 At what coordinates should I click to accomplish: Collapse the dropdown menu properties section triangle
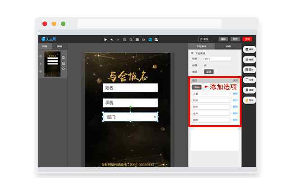click(192, 53)
